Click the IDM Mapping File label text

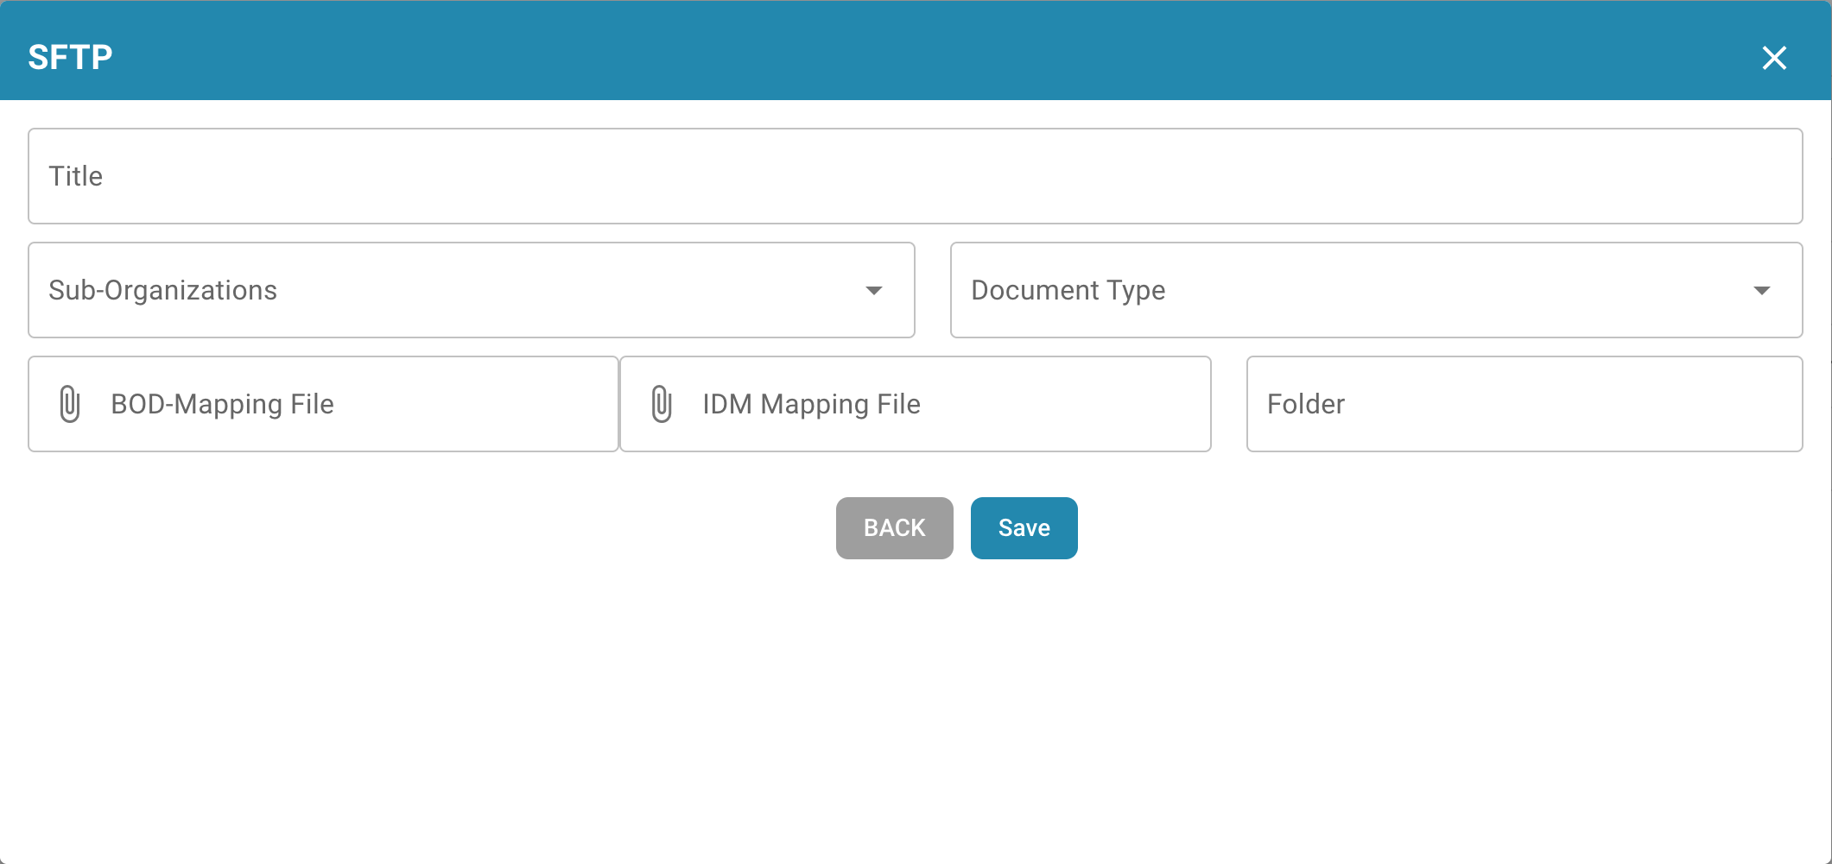pyautogui.click(x=811, y=404)
